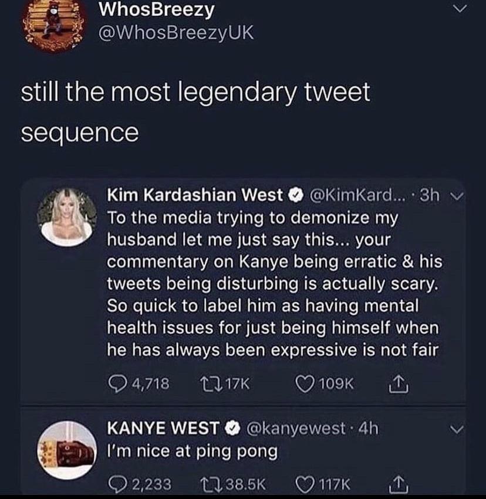486x499 pixels.
Task: Click the verified badge next to Kim Kardashian West
Action: (293, 195)
